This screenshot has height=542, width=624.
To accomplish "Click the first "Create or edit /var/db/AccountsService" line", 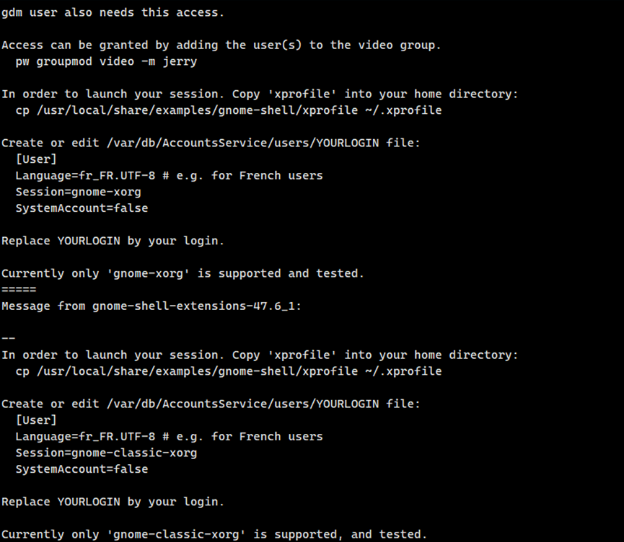I will (211, 143).
